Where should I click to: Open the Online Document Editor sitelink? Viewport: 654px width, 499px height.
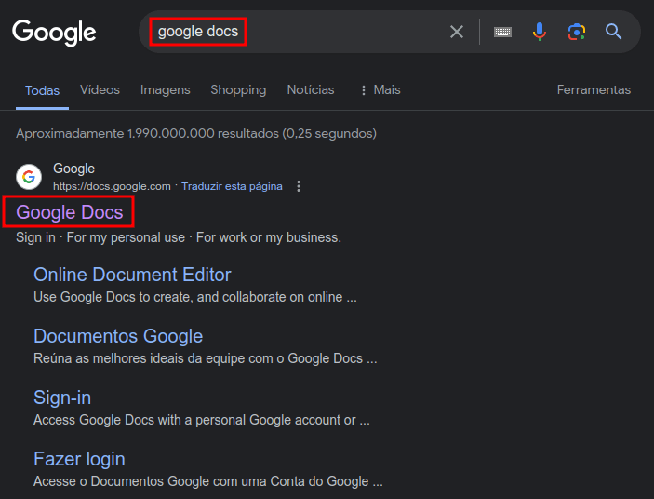[x=132, y=275]
